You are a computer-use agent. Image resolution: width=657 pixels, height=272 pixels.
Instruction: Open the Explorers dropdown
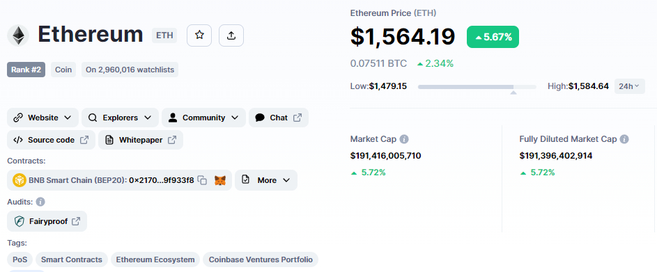[x=121, y=118]
